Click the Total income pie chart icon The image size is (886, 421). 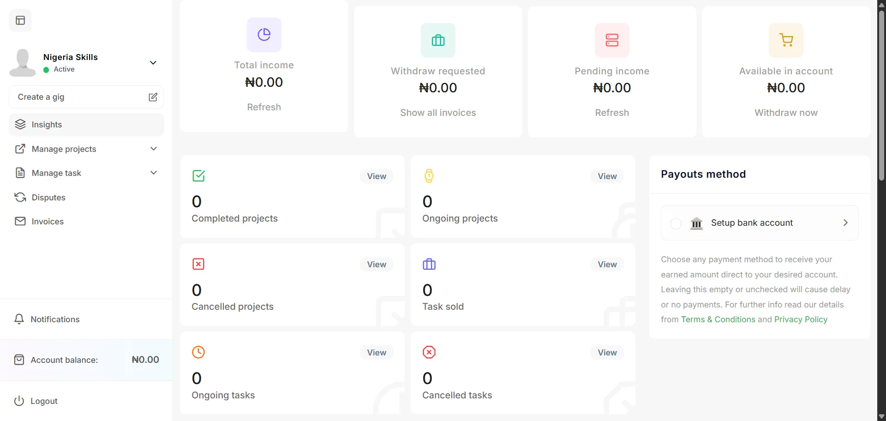point(264,35)
